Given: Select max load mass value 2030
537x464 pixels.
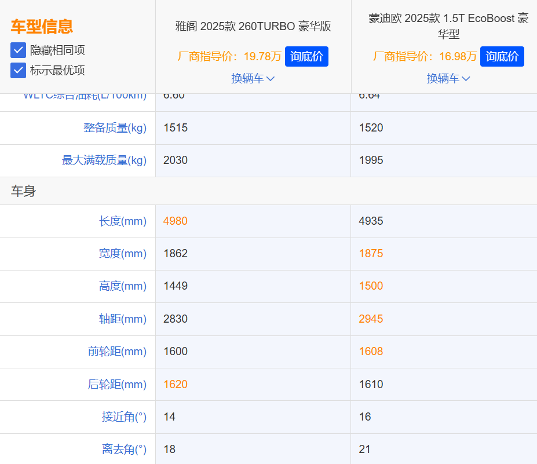Looking at the screenshot, I should tap(176, 160).
